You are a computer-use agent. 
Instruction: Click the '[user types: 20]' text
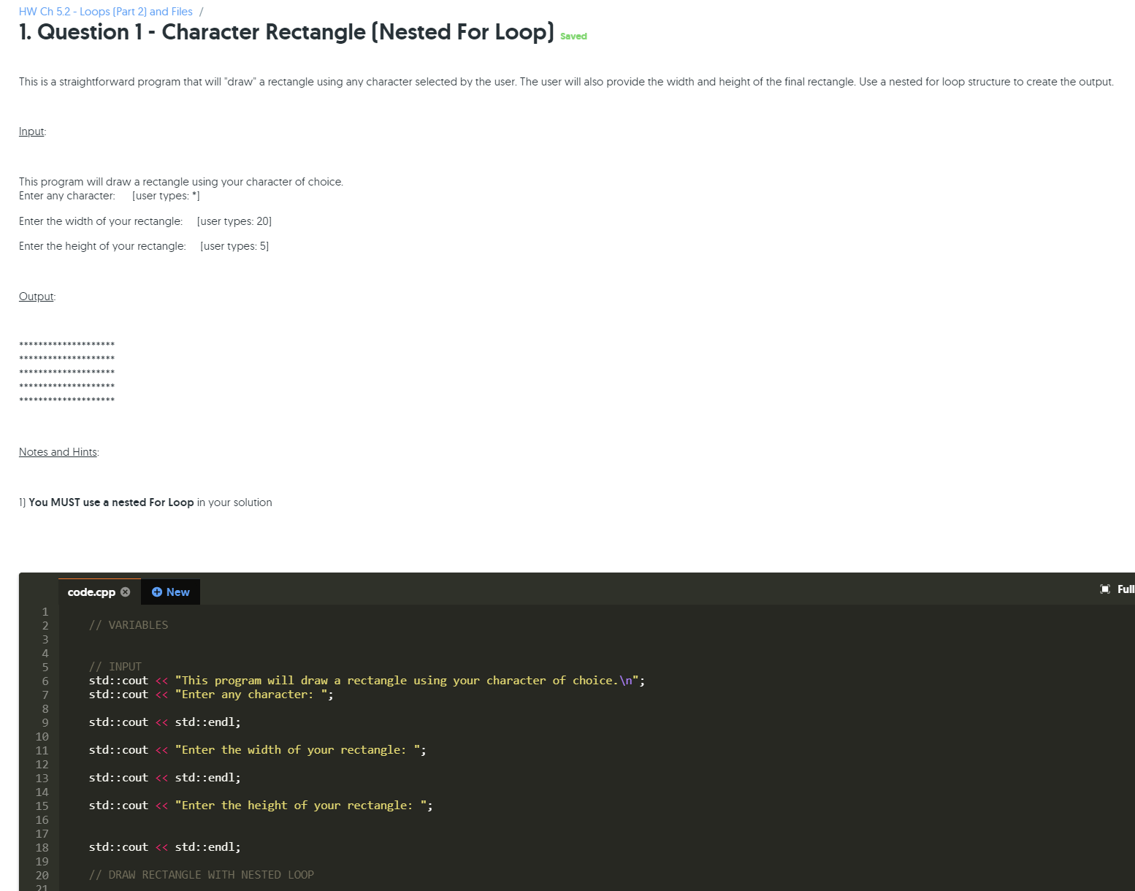[x=234, y=221]
